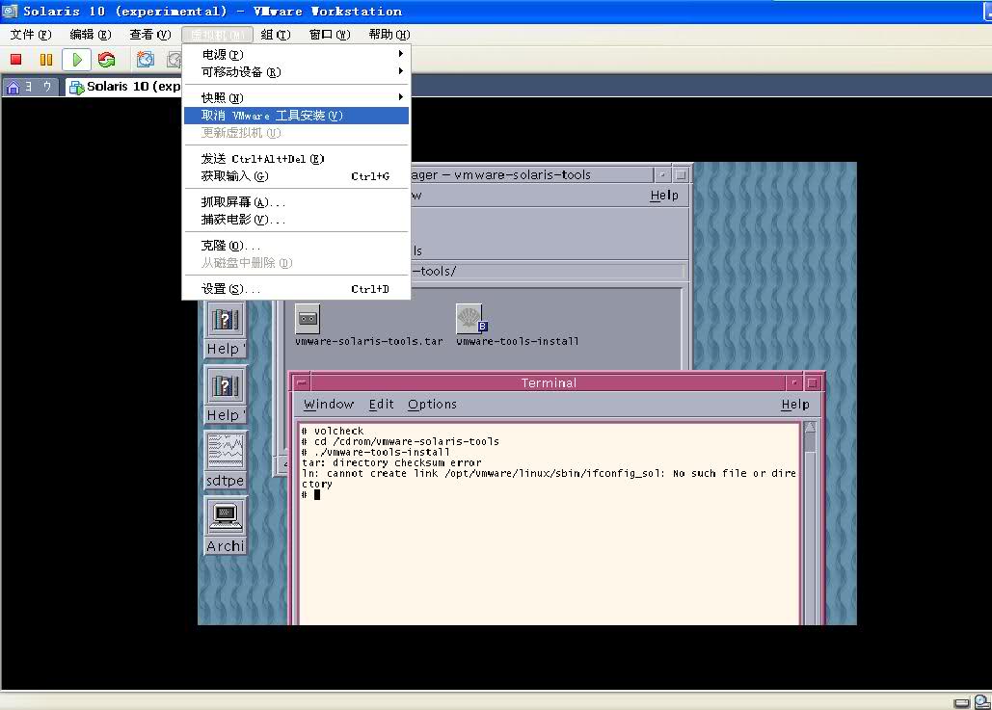Click VMware Workstation title bar app icon
This screenshot has width=992, height=710.
coord(10,11)
